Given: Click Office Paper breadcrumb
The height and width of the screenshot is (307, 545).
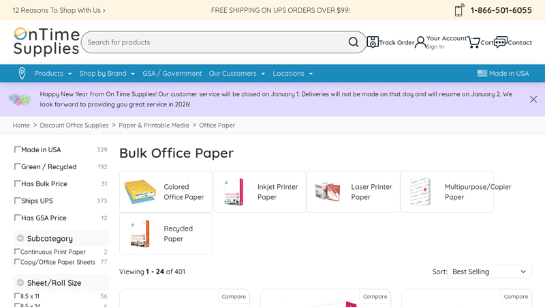Looking at the screenshot, I should pyautogui.click(x=217, y=126).
